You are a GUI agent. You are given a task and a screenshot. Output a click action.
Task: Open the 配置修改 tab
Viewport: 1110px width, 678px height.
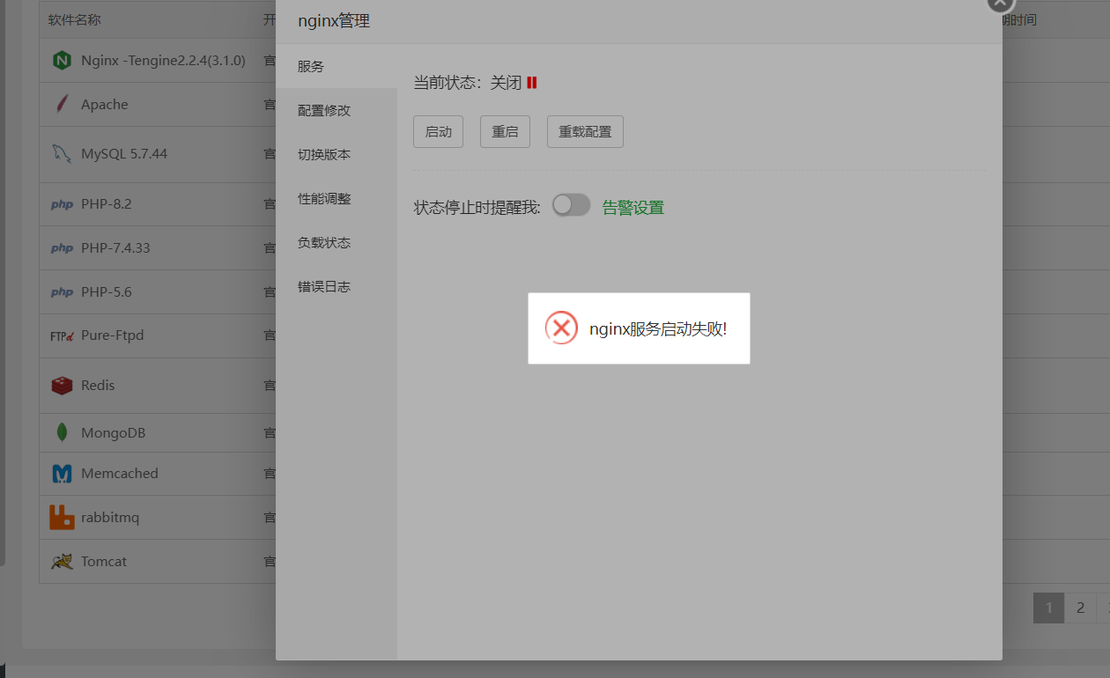point(337,110)
